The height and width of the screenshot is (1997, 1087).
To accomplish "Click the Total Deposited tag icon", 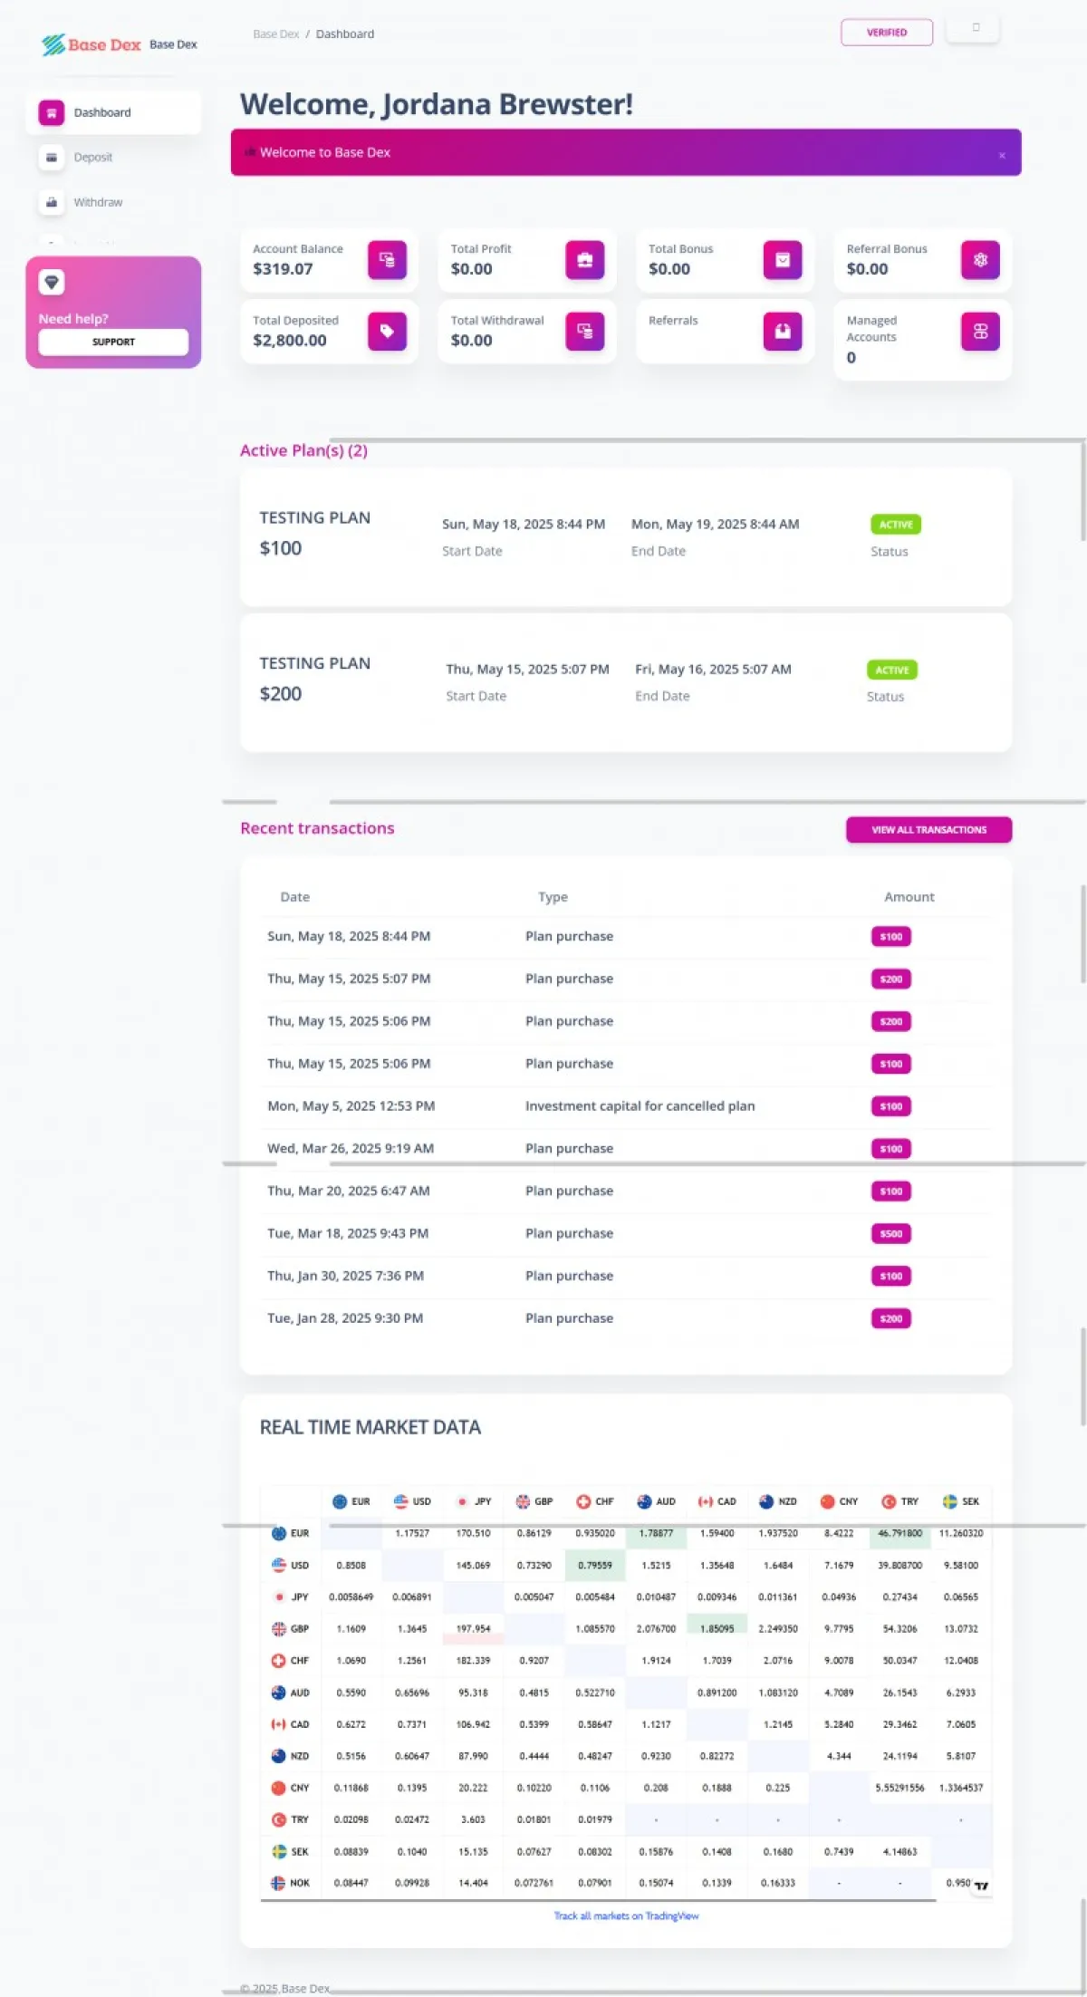I will (387, 332).
